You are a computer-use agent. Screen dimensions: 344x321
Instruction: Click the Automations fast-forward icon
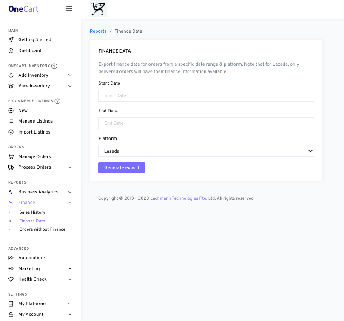click(x=11, y=258)
